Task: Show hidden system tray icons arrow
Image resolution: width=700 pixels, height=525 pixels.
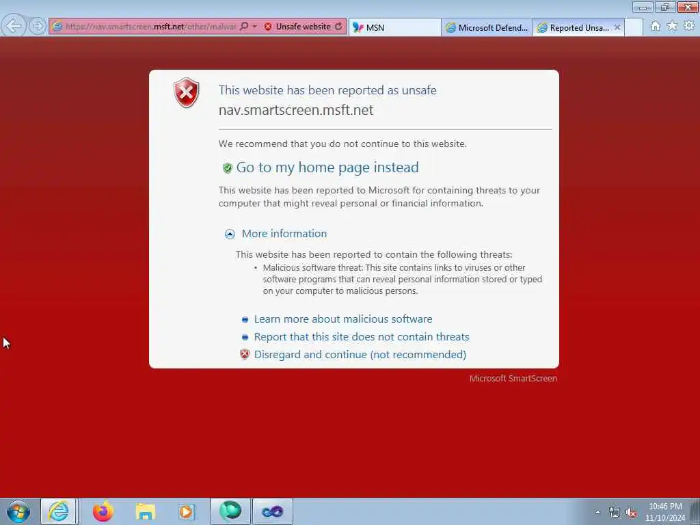Action: (x=597, y=513)
